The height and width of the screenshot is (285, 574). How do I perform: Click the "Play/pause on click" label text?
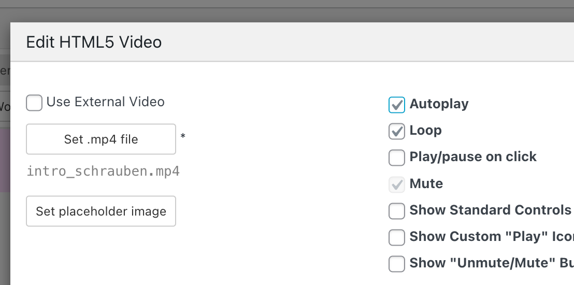coord(472,157)
